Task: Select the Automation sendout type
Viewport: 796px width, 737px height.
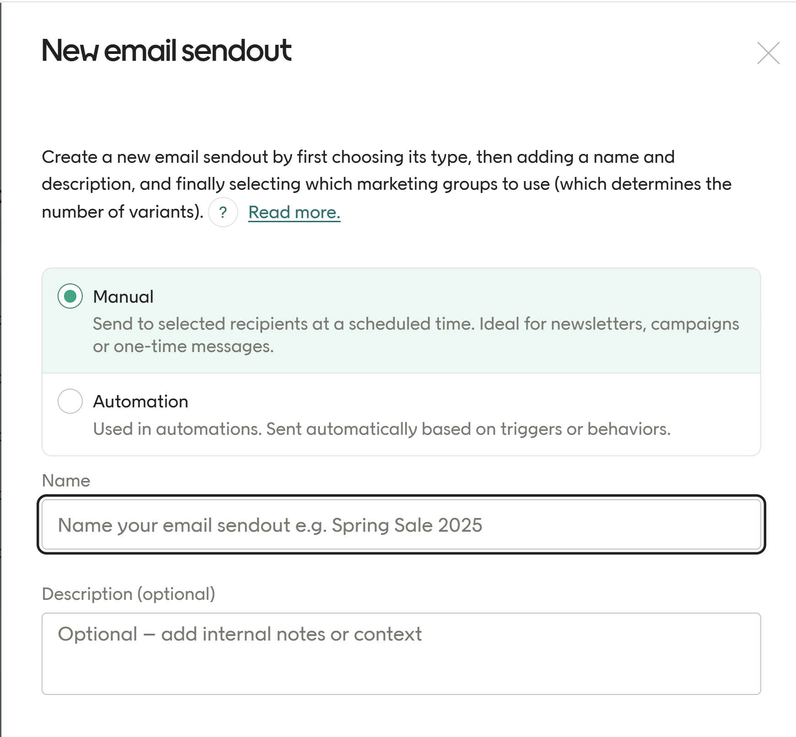Action: (70, 401)
